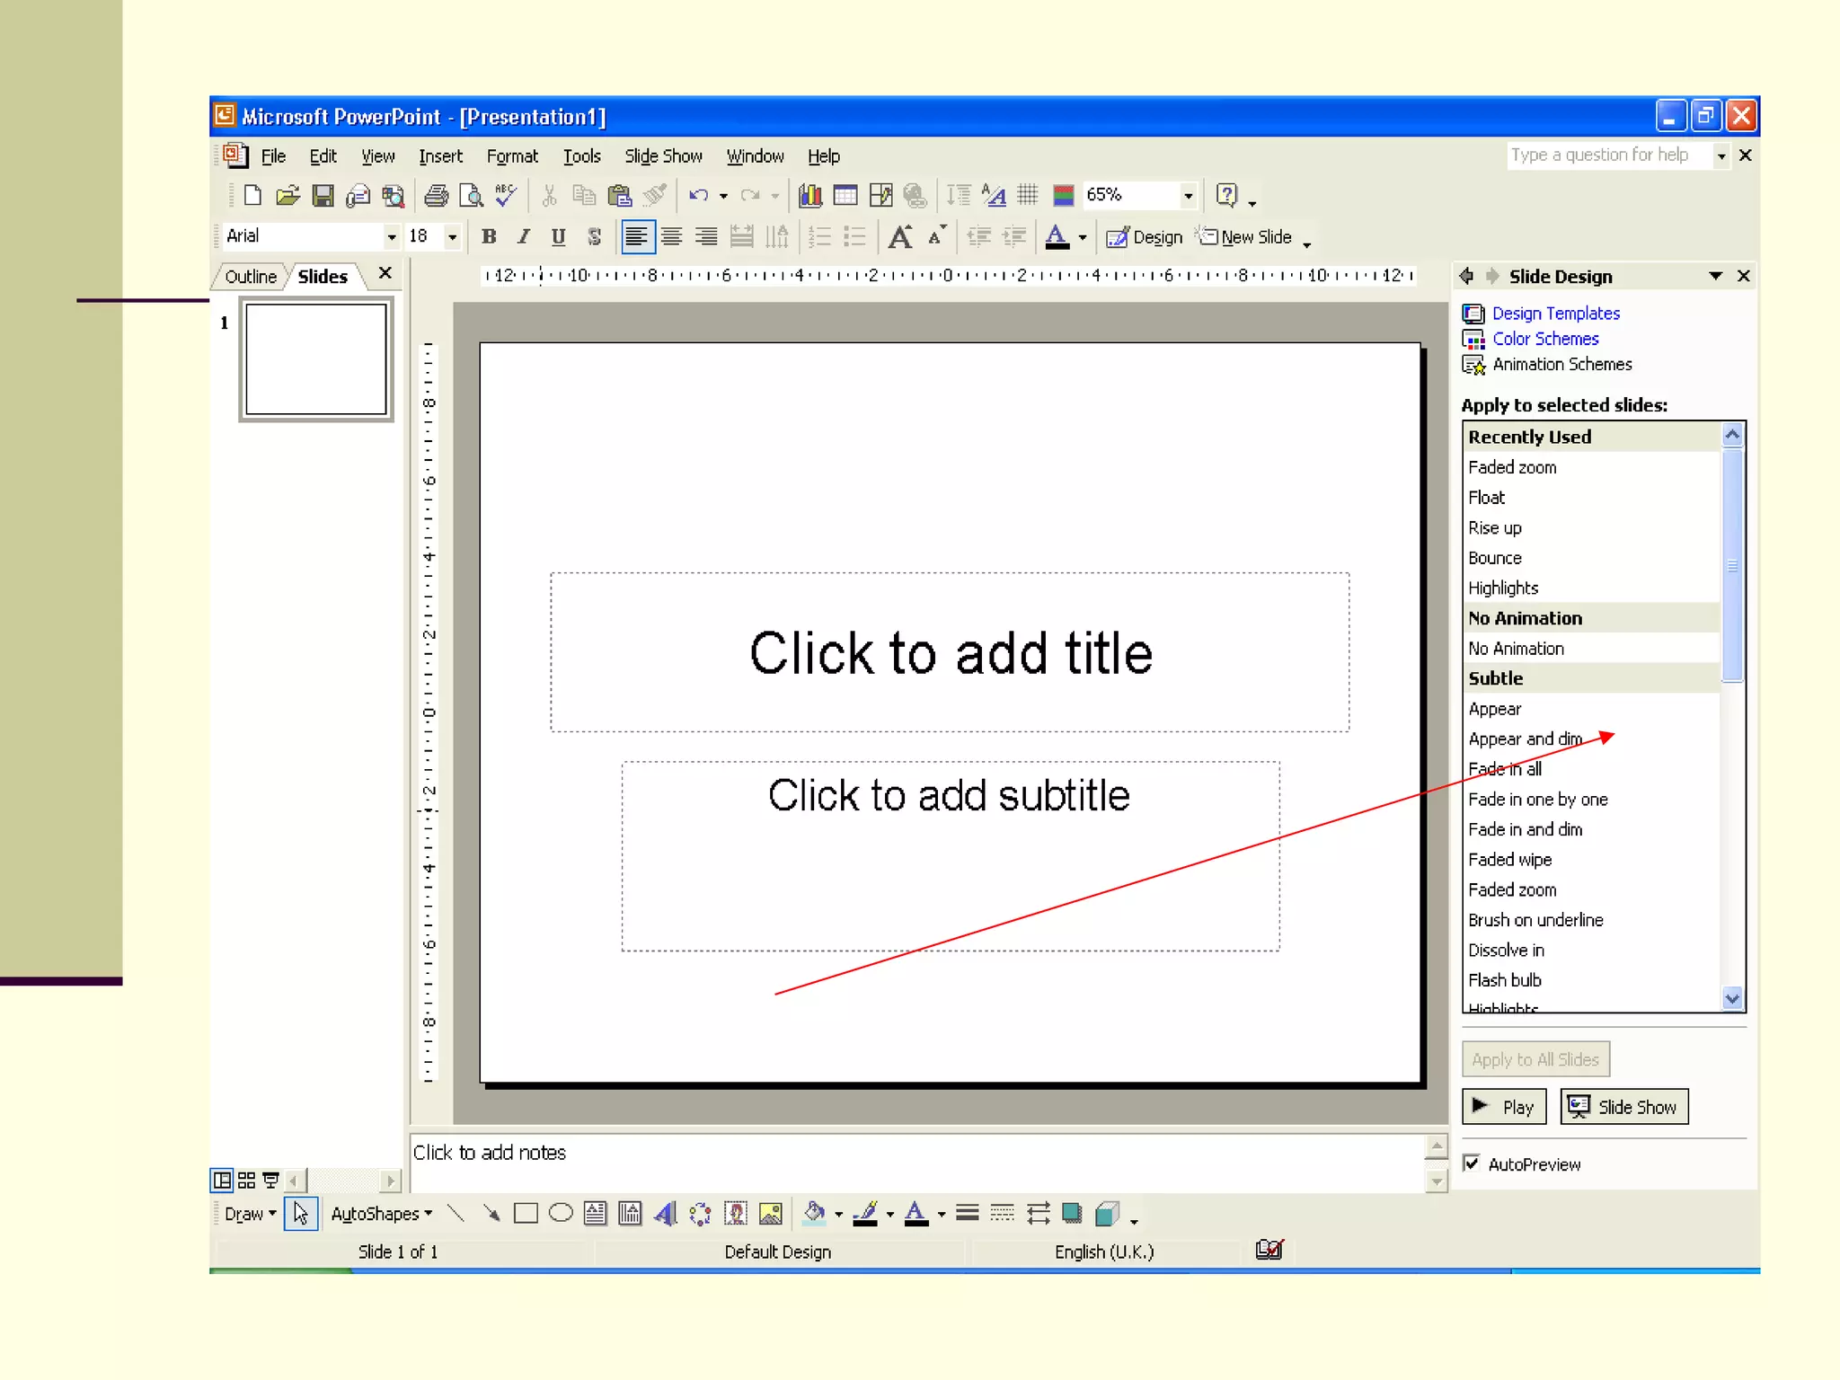This screenshot has width=1840, height=1380.
Task: Click the Print icon
Action: (x=436, y=195)
